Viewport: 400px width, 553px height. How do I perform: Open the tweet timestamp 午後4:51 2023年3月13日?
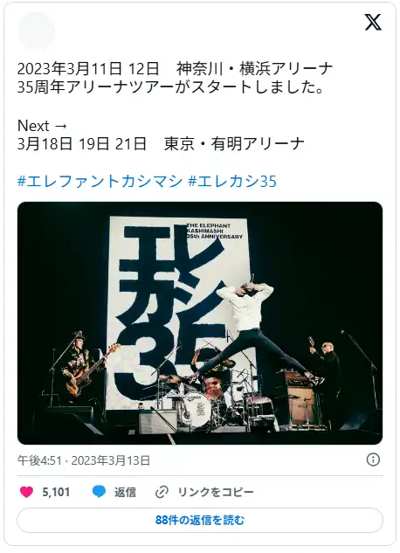[x=84, y=460]
